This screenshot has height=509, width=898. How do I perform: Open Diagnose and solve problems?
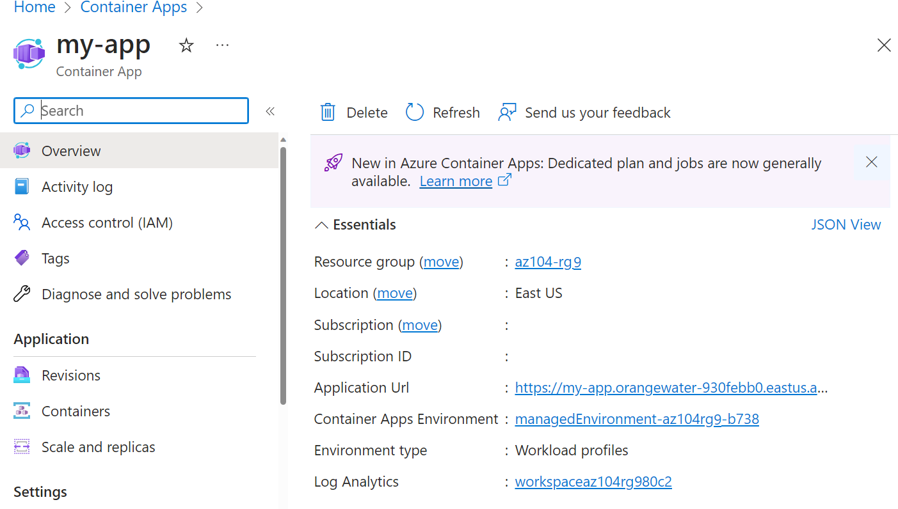pyautogui.click(x=136, y=294)
